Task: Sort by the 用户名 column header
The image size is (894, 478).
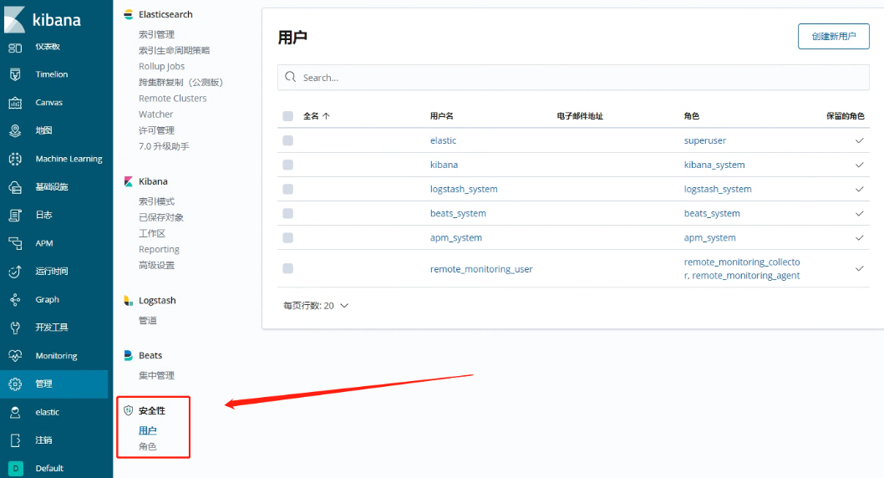Action: 442,116
